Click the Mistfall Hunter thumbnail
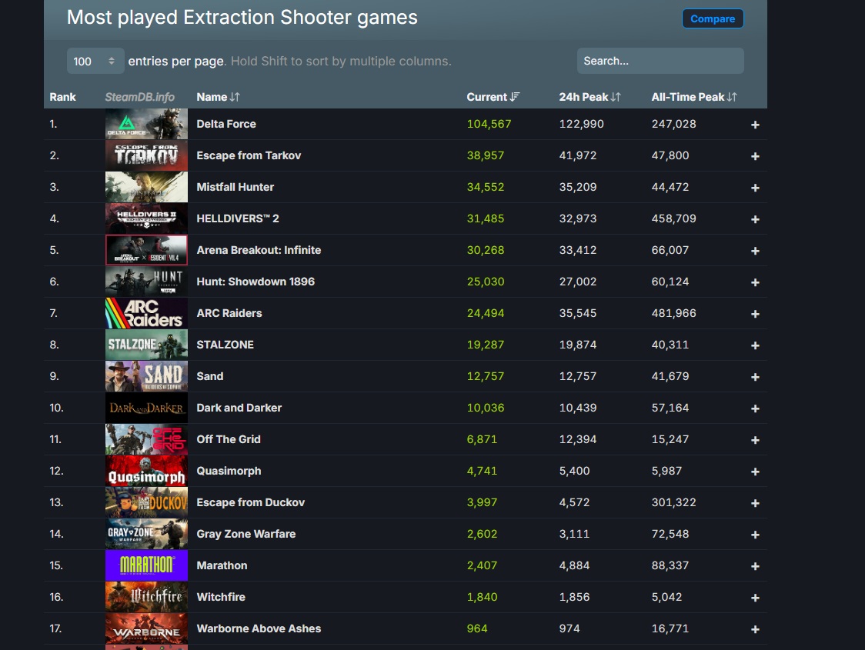865x650 pixels. point(146,187)
